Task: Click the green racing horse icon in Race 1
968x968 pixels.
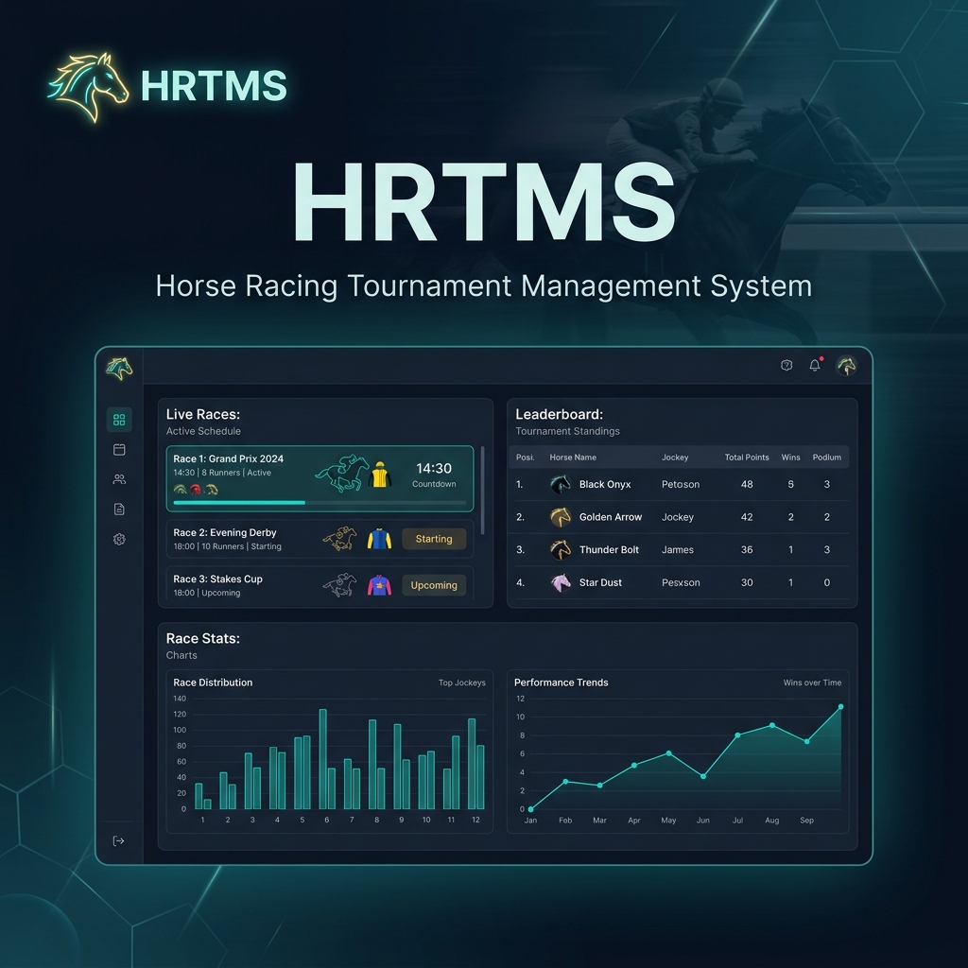Action: click(x=341, y=474)
